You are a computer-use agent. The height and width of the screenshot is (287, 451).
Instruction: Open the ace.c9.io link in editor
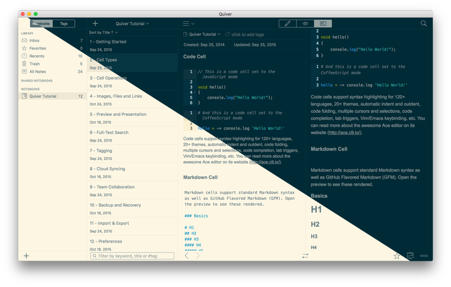[264, 162]
